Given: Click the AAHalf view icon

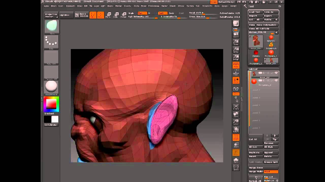Looking at the screenshot, I should (236, 58).
